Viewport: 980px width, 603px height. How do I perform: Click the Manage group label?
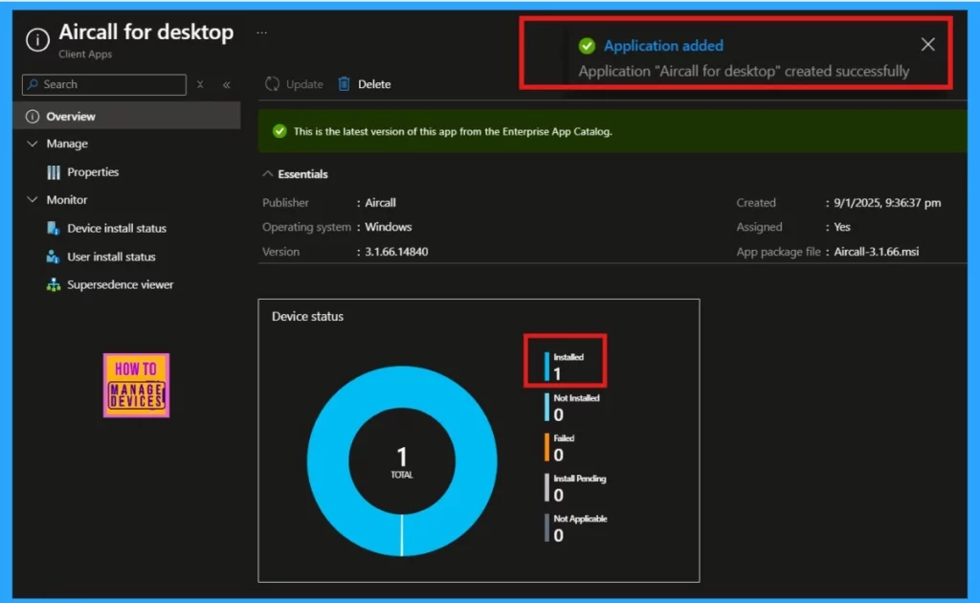(67, 144)
